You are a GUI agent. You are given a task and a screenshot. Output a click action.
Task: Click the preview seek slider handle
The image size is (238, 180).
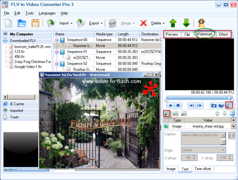pyautogui.click(x=229, y=98)
